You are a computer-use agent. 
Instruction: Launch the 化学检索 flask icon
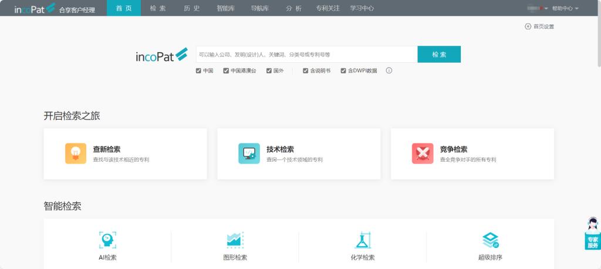363,240
